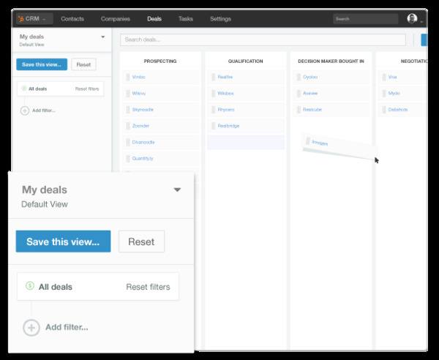Click the small Reset filters link in the sidebar
The width and height of the screenshot is (439, 360).
pos(87,89)
